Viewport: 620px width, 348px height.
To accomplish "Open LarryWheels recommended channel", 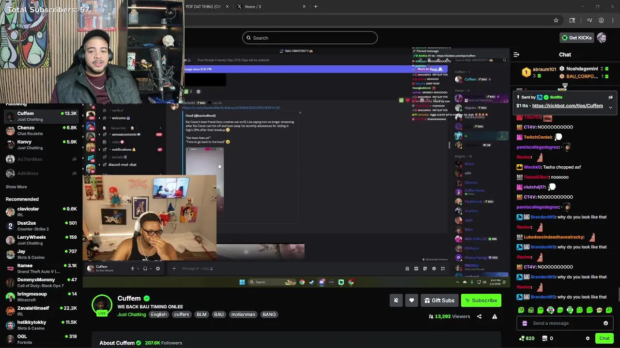I will point(41,240).
